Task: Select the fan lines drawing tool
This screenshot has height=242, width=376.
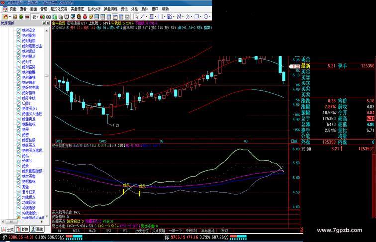Action: [x=170, y=17]
